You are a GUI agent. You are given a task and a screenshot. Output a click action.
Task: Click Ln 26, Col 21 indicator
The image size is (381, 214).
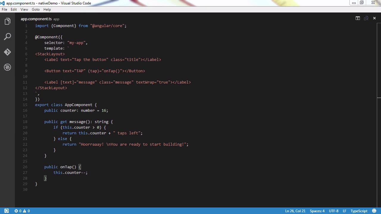295,211
